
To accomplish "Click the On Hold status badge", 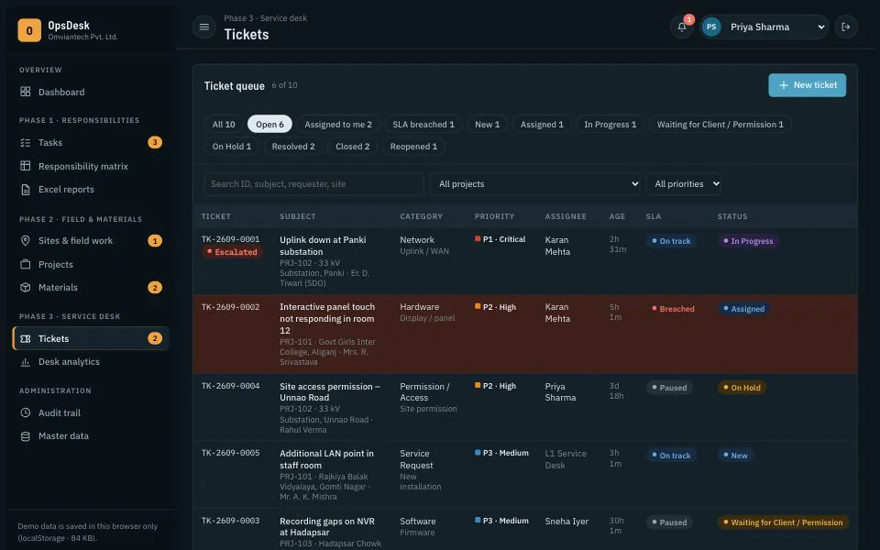I will point(742,388).
